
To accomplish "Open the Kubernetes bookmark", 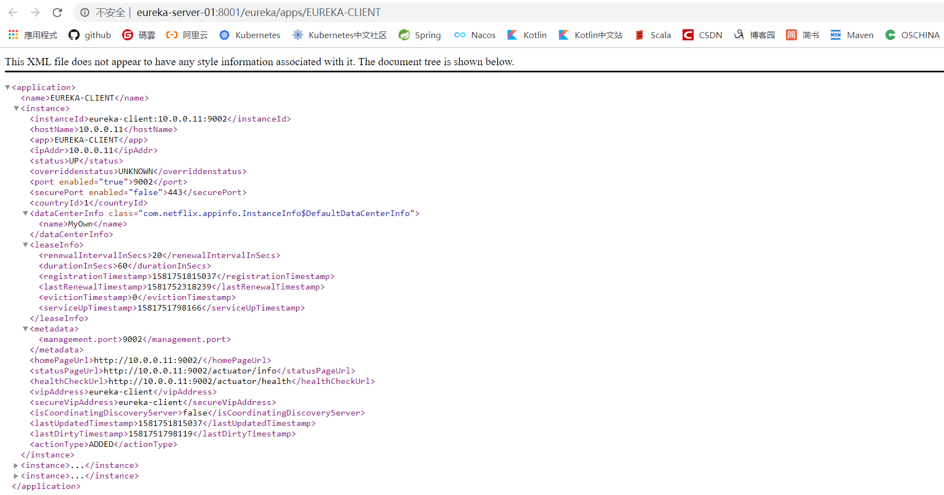I will tap(250, 35).
